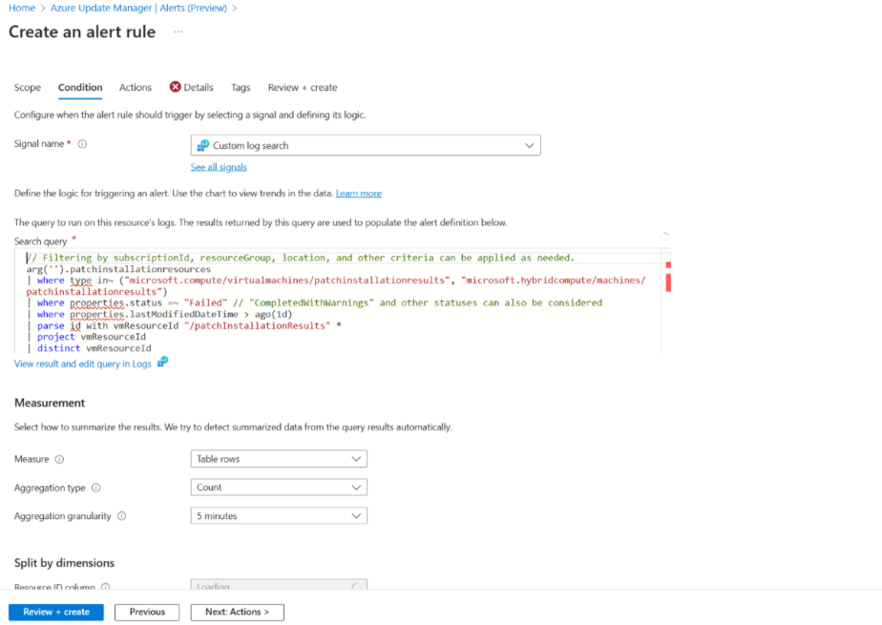Open the Aggregation granularity dropdown
Screen dimensions: 882x625
pyautogui.click(x=279, y=516)
